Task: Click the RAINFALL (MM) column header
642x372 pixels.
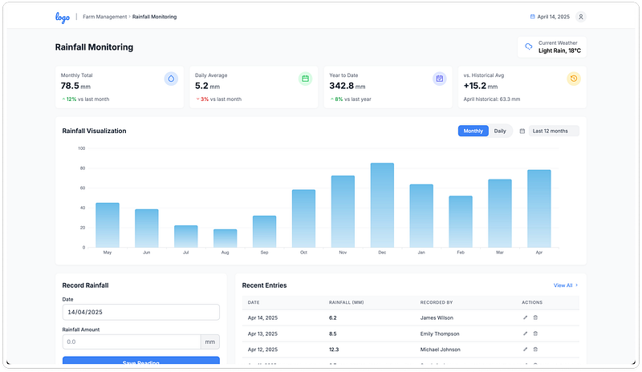Action: [x=346, y=302]
